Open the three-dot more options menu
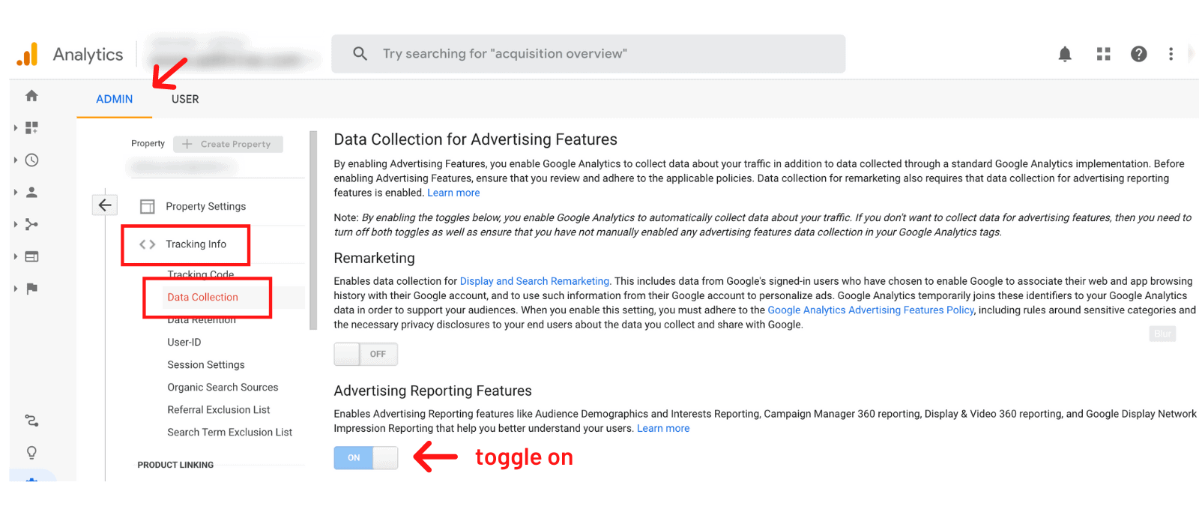The image size is (1199, 506). coord(1171,54)
